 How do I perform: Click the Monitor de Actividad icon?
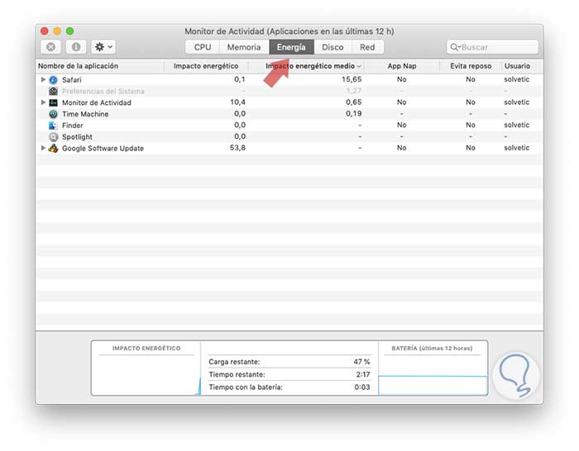tap(53, 102)
